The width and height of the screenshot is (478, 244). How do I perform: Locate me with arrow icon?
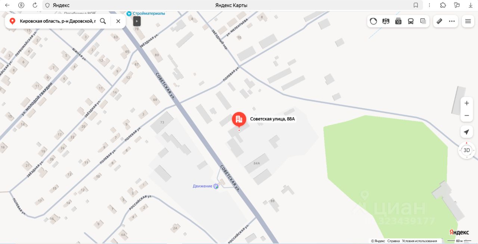pos(467,132)
